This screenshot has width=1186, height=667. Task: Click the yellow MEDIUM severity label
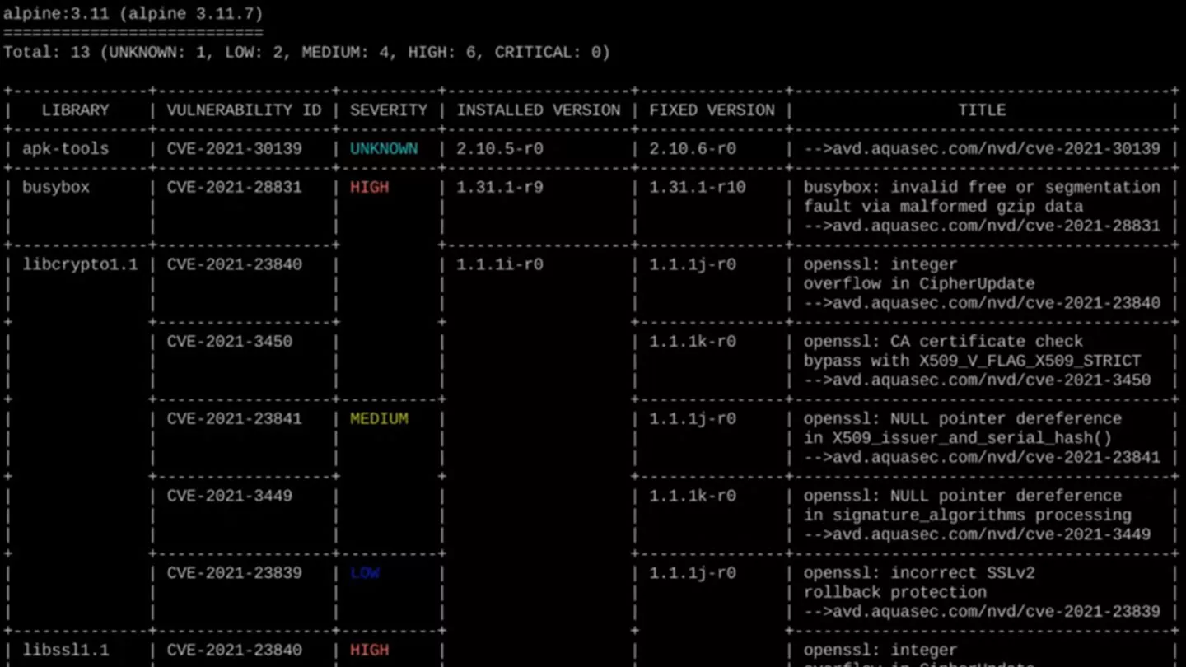(379, 418)
